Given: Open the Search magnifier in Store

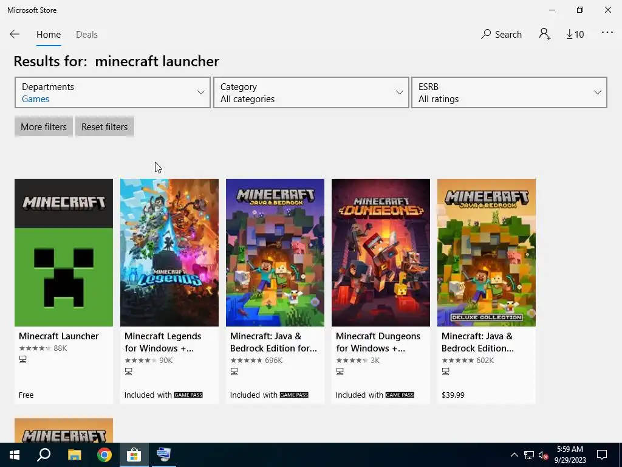Looking at the screenshot, I should 501,34.
